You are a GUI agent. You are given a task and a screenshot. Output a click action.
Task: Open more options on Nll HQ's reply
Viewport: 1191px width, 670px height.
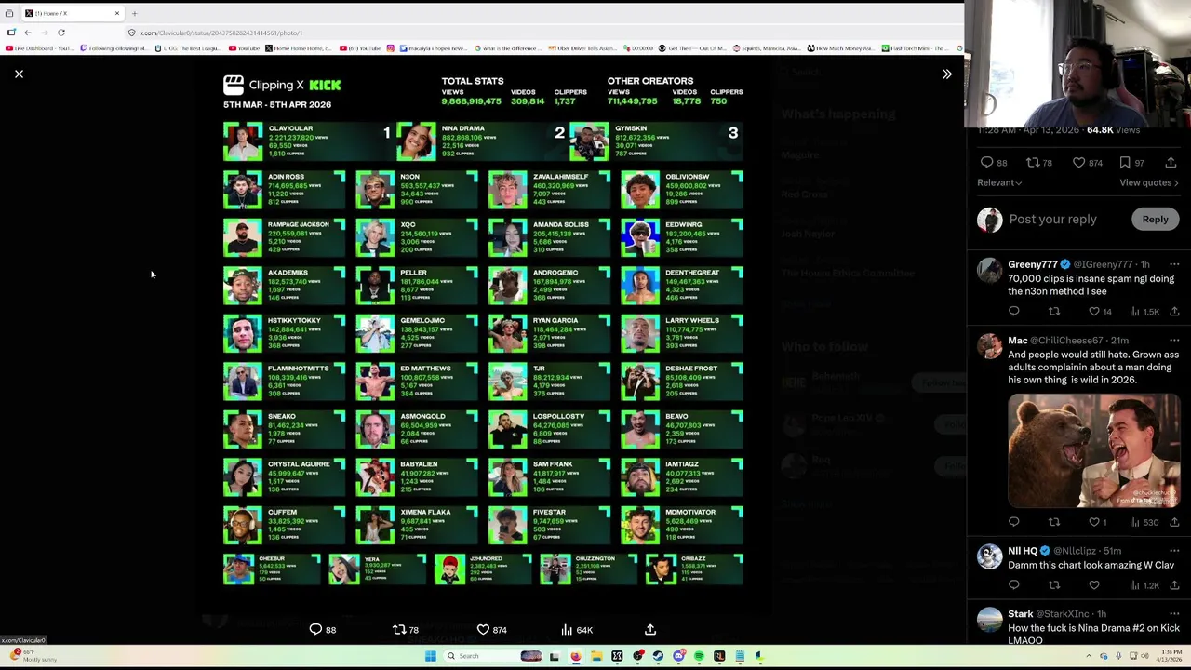coord(1174,551)
